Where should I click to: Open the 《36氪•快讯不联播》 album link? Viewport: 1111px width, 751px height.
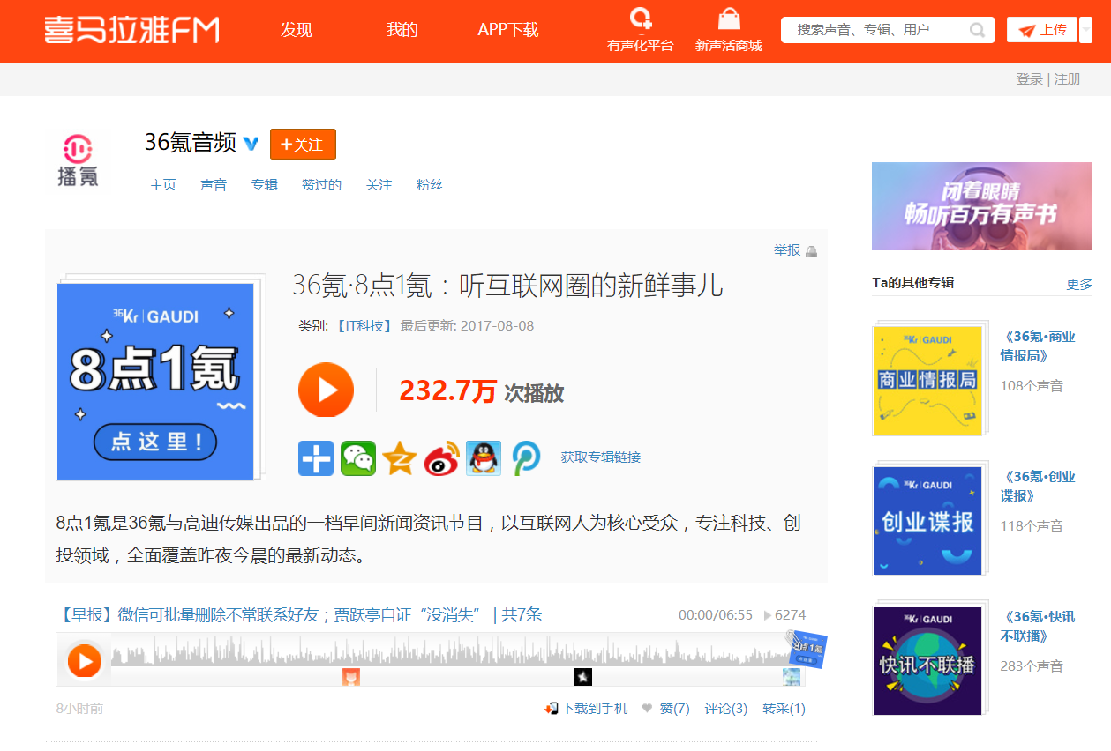[1038, 627]
